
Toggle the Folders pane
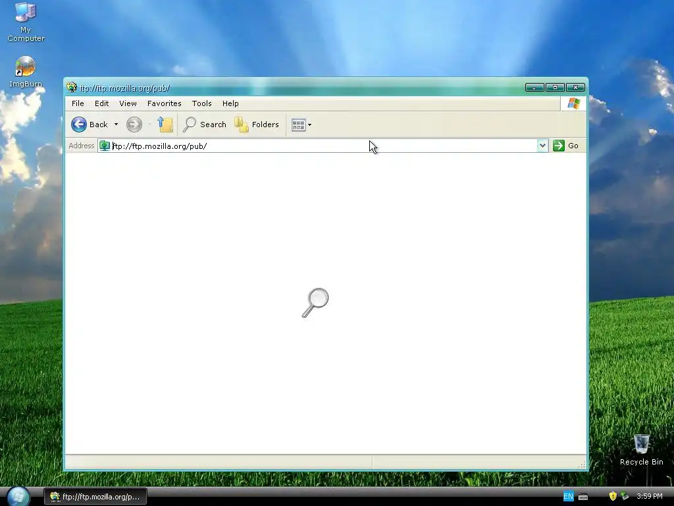(257, 125)
